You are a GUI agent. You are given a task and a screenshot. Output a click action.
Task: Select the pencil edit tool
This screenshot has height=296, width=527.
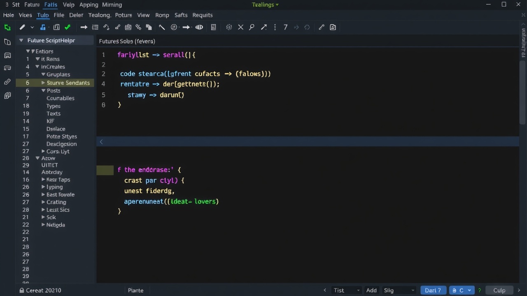23,27
